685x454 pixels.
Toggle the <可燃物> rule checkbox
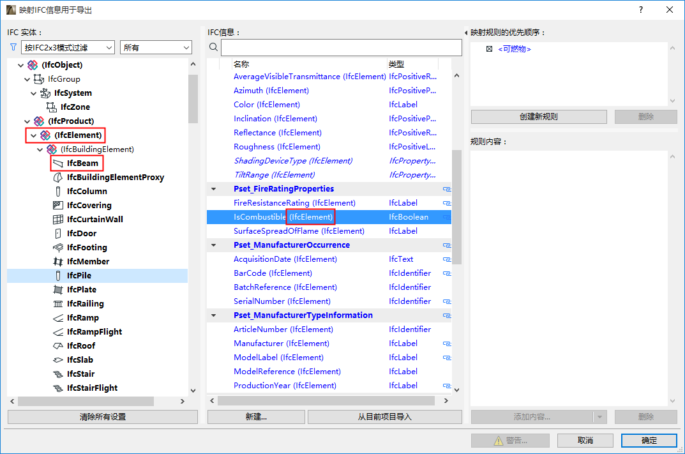click(x=489, y=49)
